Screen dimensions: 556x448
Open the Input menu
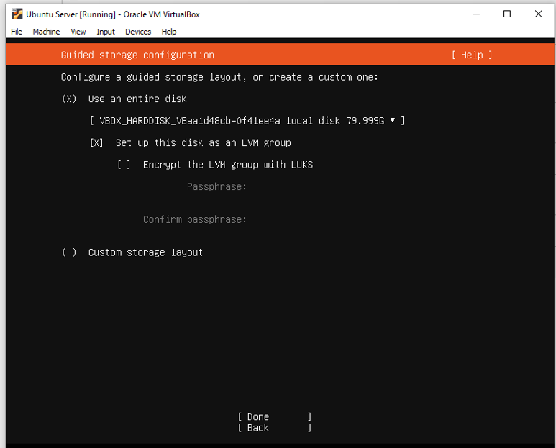pos(106,32)
